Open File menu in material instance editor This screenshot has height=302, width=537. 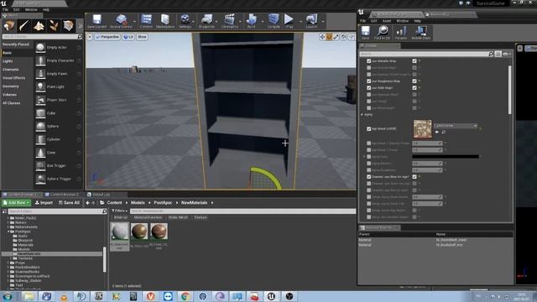pyautogui.click(x=363, y=21)
